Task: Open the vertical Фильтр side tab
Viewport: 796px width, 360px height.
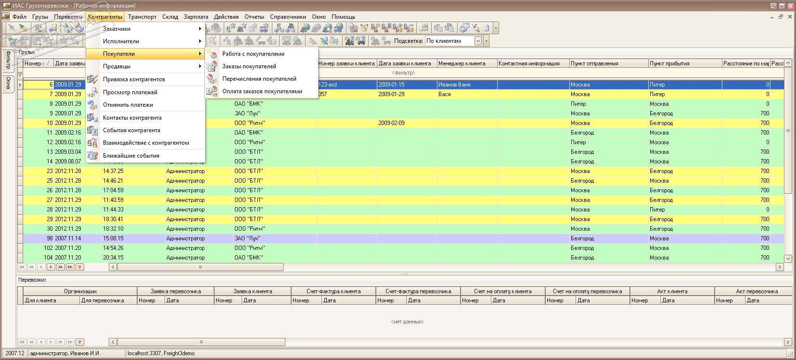Action: point(8,60)
